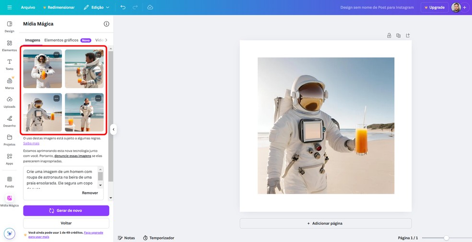Viewport: 472px width, 242px height.
Task: Open the Uploads sidebar panel
Action: pos(9,103)
